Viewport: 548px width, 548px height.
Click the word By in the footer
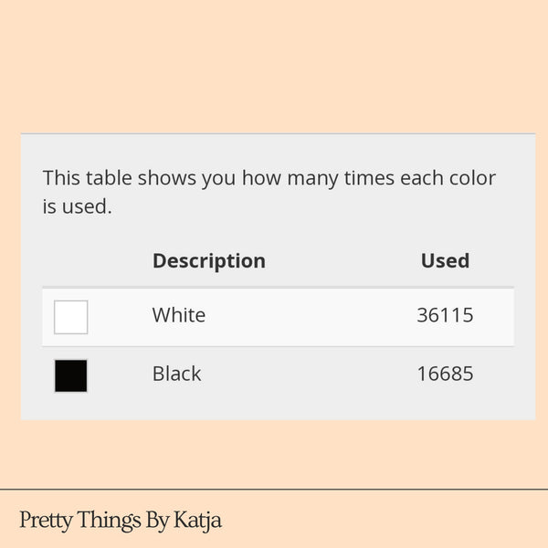click(x=157, y=522)
